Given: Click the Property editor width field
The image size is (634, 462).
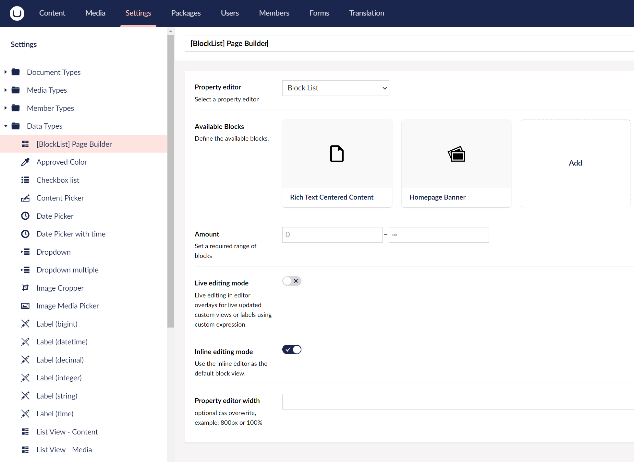Looking at the screenshot, I should point(458,402).
